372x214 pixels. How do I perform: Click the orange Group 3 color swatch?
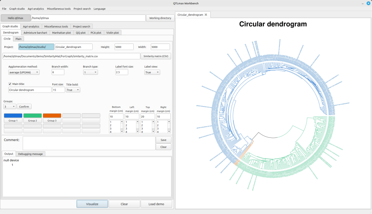[x=52, y=115]
